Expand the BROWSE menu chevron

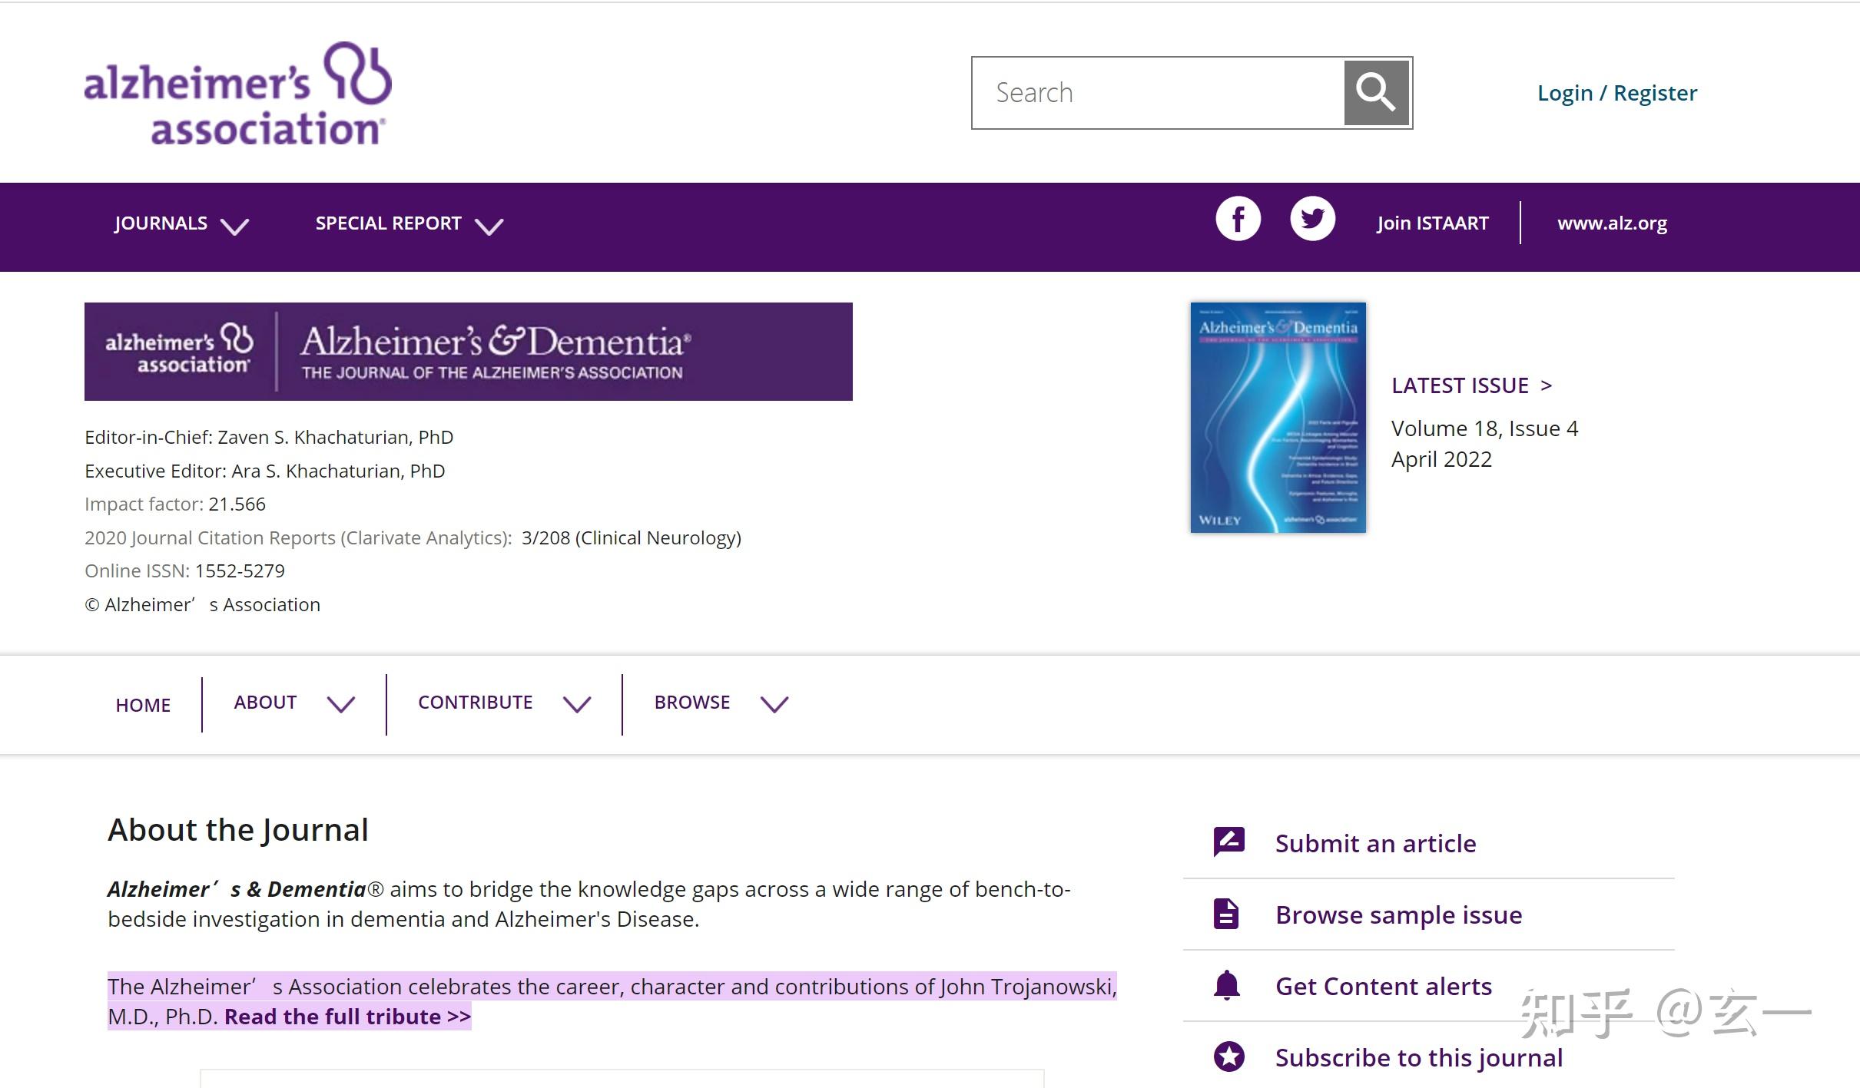[x=774, y=703]
